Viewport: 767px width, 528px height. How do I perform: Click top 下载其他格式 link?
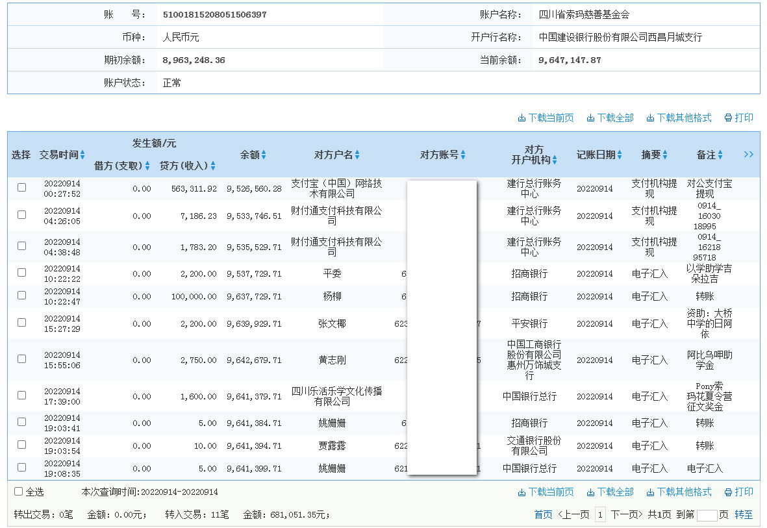click(x=684, y=118)
